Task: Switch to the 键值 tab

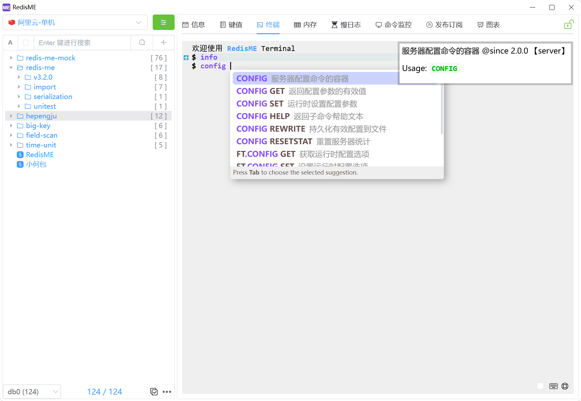Action: (x=231, y=25)
